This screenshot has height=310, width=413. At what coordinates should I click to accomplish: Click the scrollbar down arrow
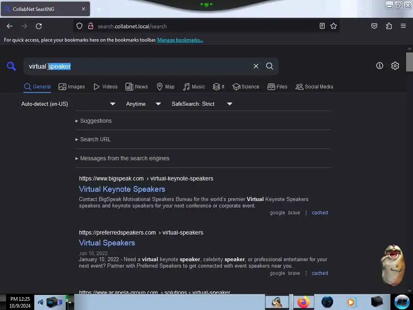pos(409,291)
